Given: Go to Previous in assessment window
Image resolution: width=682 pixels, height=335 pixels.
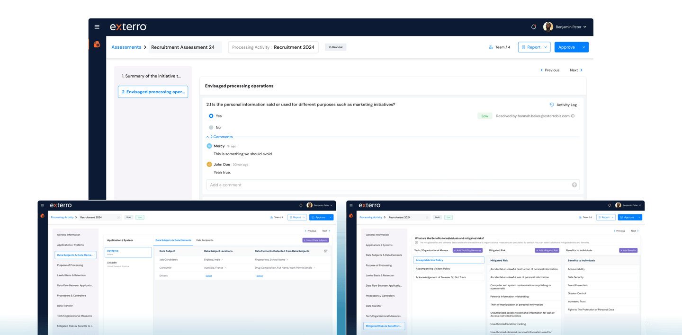Looking at the screenshot, I should (550, 70).
